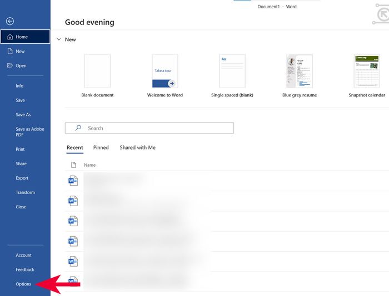Click the New page icon in sidebar
The image size is (389, 296).
coord(10,51)
